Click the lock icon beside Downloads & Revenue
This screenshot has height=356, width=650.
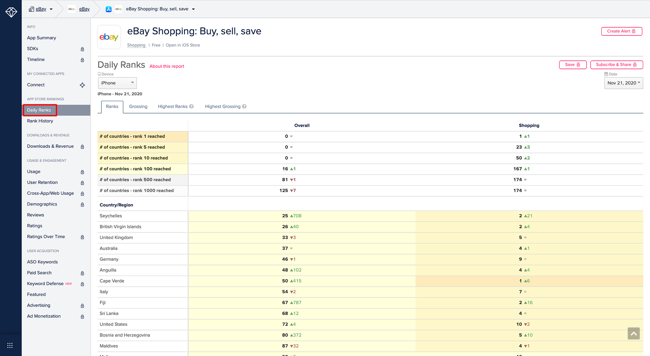click(82, 147)
